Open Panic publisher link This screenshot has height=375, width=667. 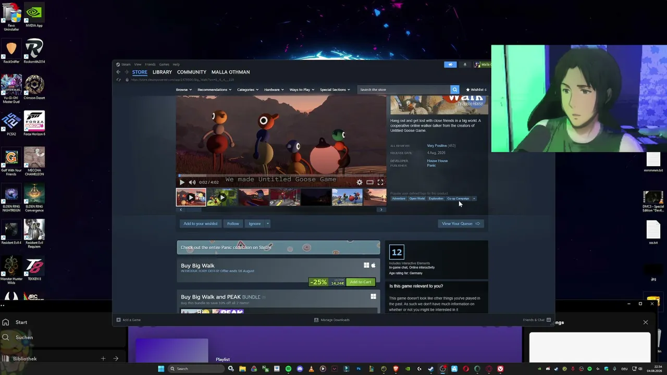coord(431,166)
